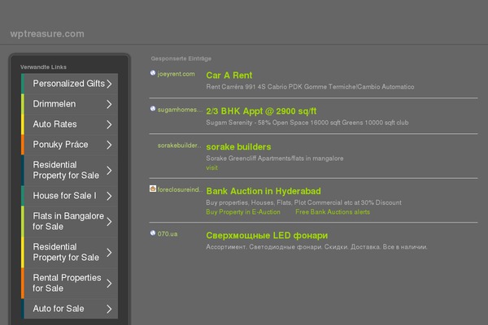Click the visit link under sorake builders
Screen dimensions: 488x325
(211, 167)
